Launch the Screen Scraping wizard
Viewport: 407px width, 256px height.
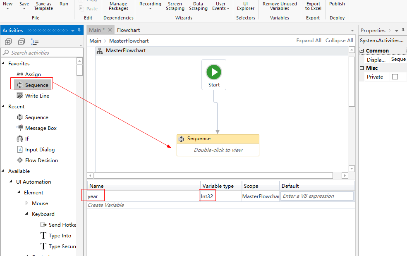(x=175, y=5)
